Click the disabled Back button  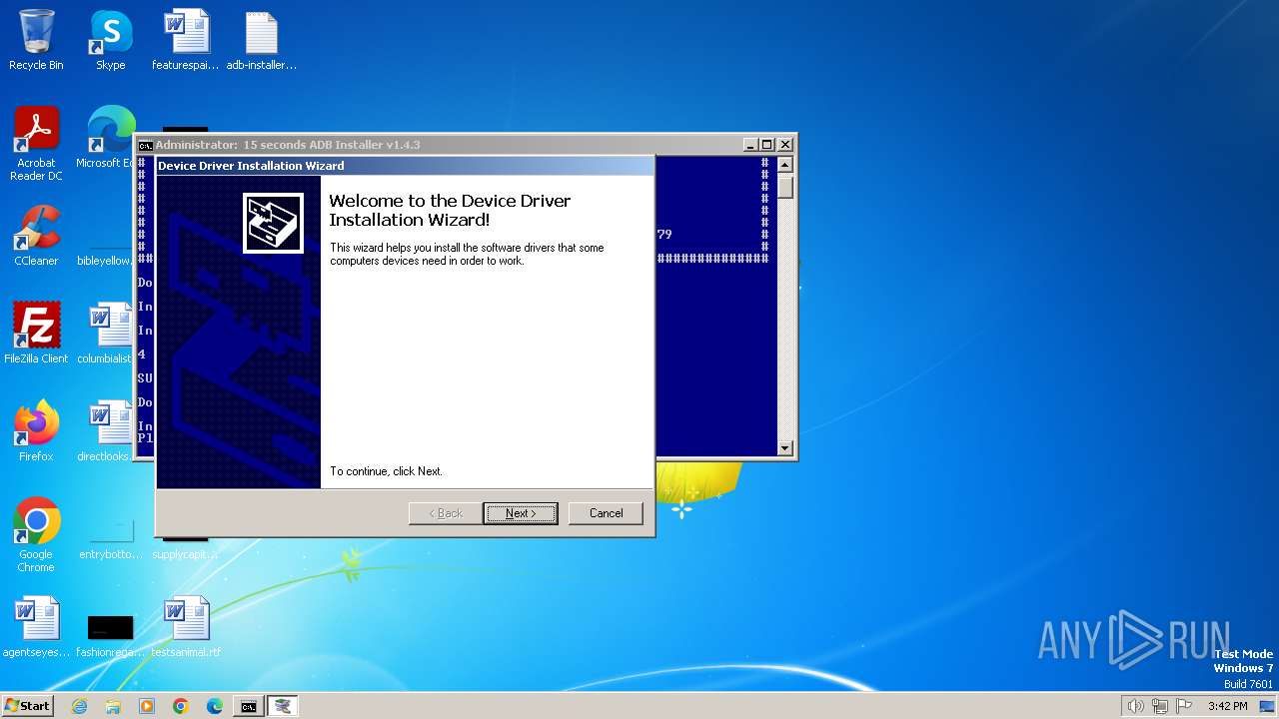(446, 513)
